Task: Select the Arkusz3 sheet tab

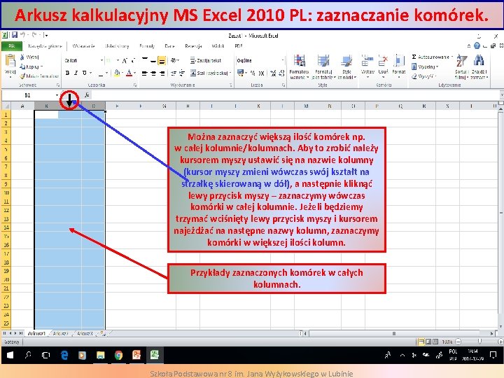Action: tap(85, 334)
